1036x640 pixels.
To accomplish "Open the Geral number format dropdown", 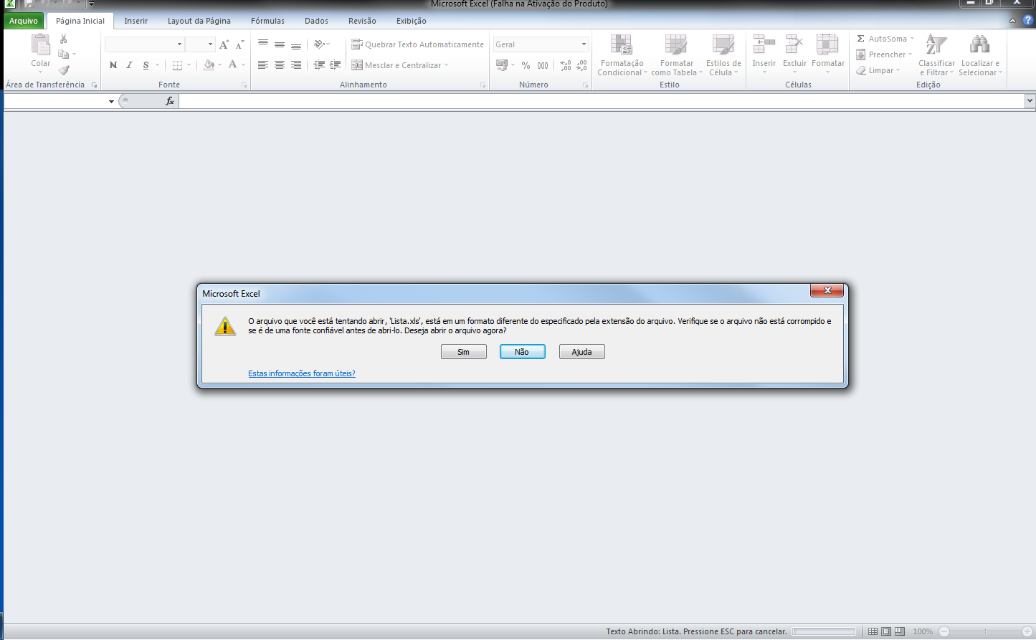I will (584, 44).
